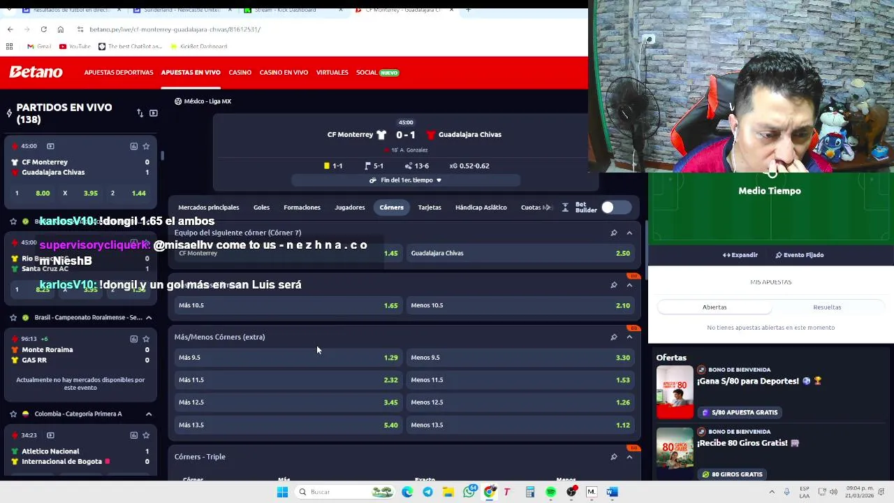This screenshot has width=894, height=503.
Task: Collapse the Córners - Triple section
Action: click(x=629, y=457)
